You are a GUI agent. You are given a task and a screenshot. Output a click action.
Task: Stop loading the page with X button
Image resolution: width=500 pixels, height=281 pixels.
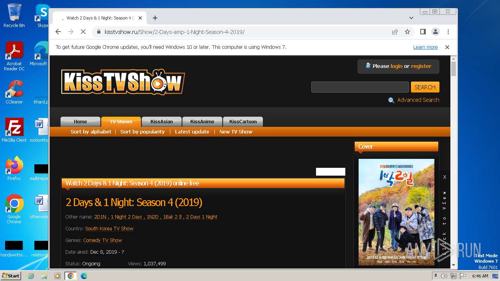click(83, 32)
